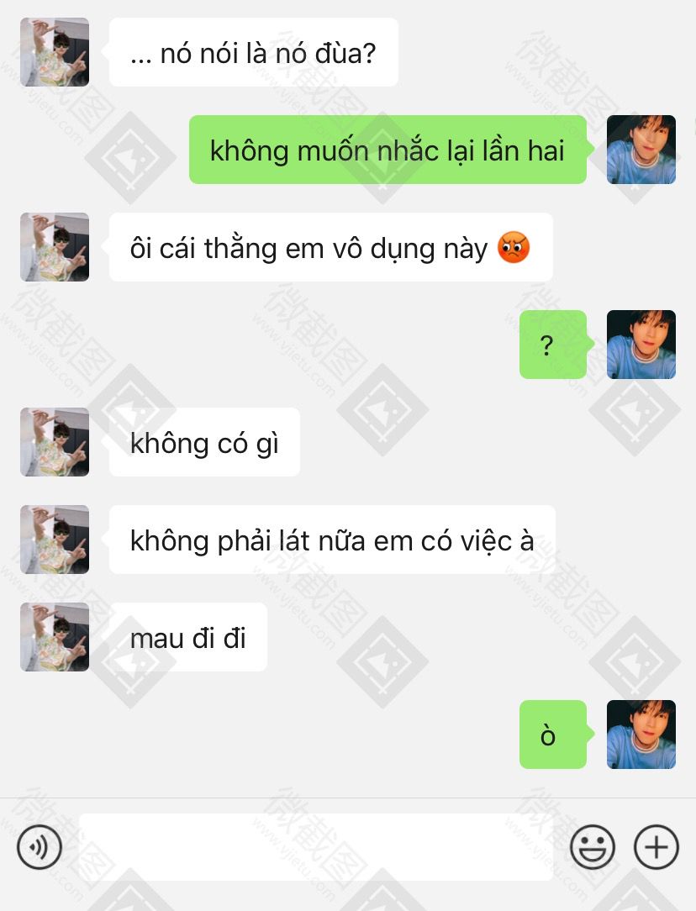Tap avatar next to "không muốn nhắc lại lần hai"
The width and height of the screenshot is (696, 911).
(x=641, y=150)
